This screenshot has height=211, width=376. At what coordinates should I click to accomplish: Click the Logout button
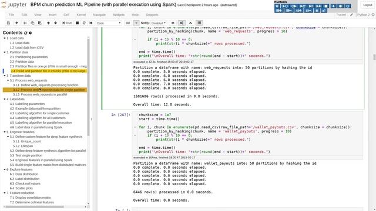(x=367, y=5)
